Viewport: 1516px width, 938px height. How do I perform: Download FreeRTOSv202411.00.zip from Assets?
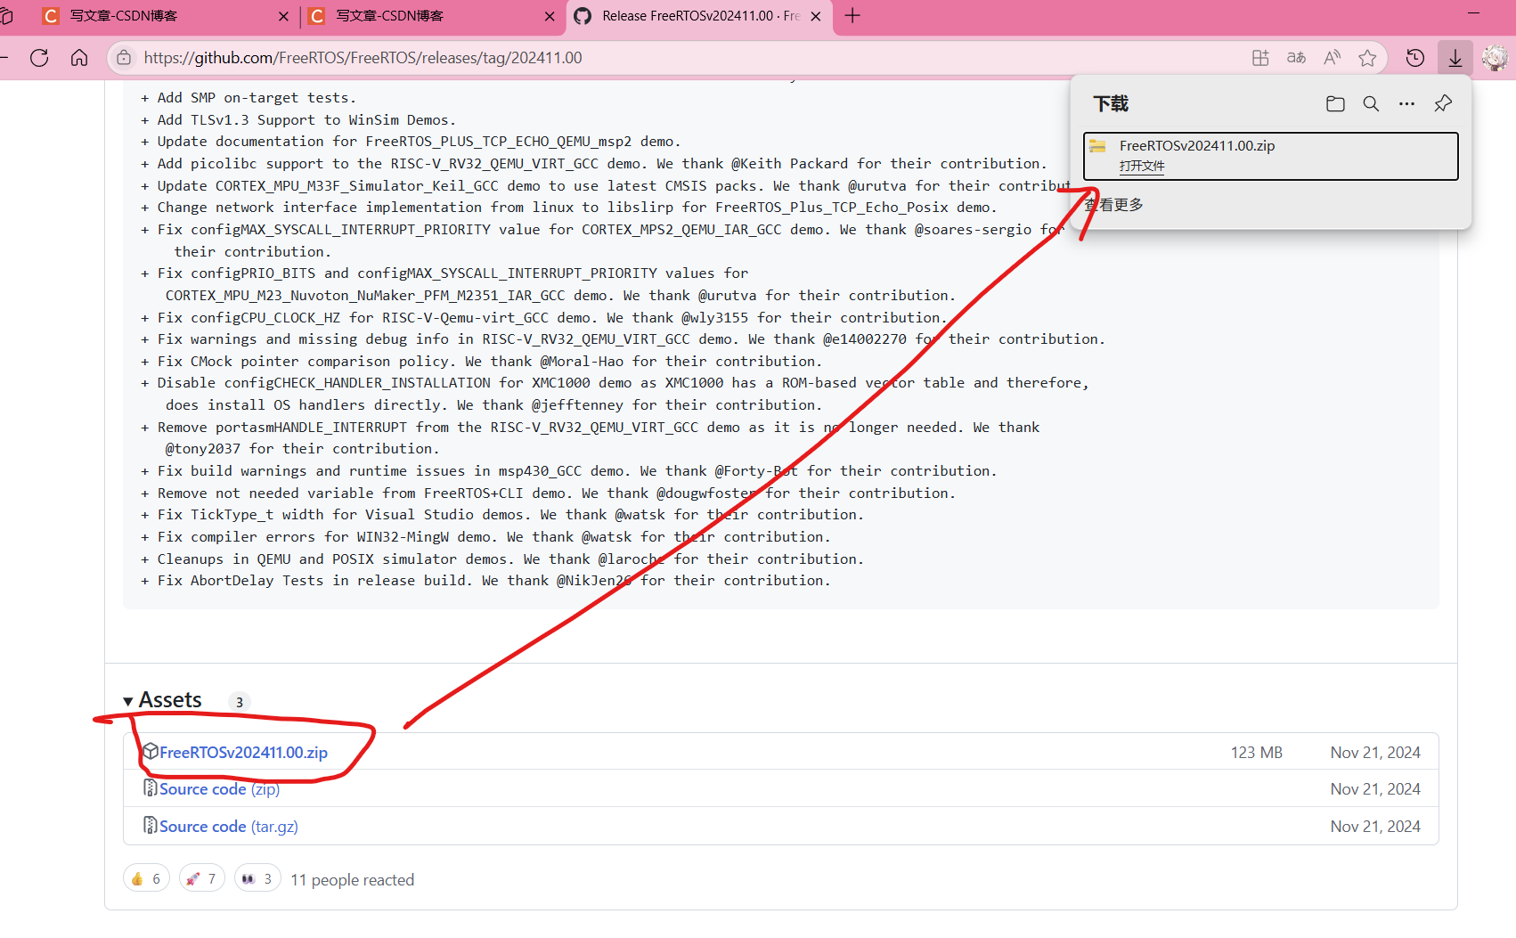[241, 752]
